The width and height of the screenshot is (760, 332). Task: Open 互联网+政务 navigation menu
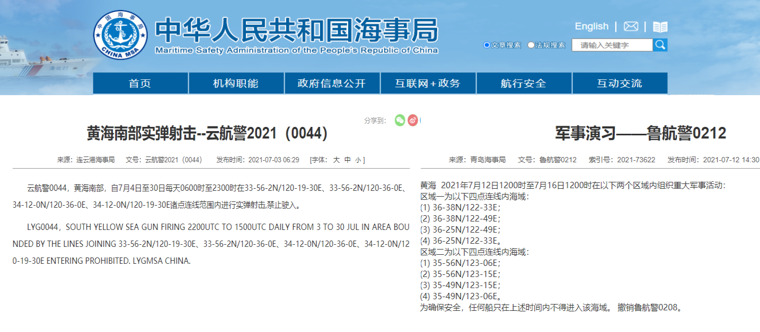click(x=428, y=84)
